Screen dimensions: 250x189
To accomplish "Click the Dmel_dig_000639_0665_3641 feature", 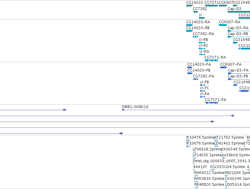I will point(193,164).
